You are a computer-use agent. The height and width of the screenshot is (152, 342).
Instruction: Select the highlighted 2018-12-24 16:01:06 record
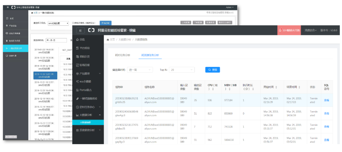tap(45, 75)
